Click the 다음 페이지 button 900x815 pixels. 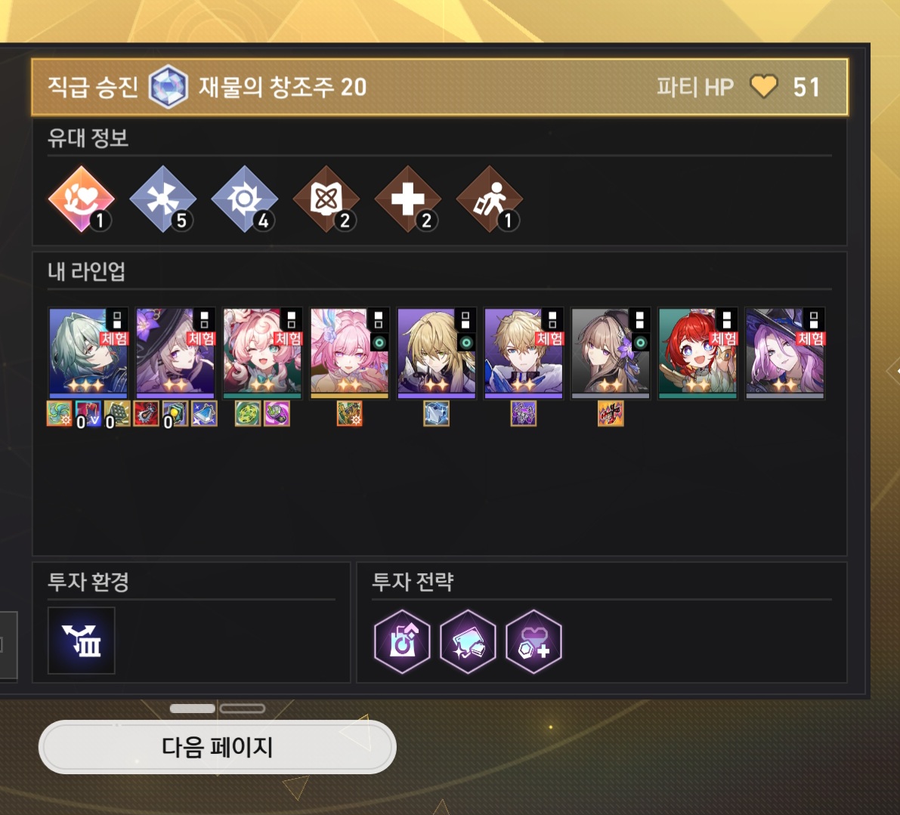point(217,747)
